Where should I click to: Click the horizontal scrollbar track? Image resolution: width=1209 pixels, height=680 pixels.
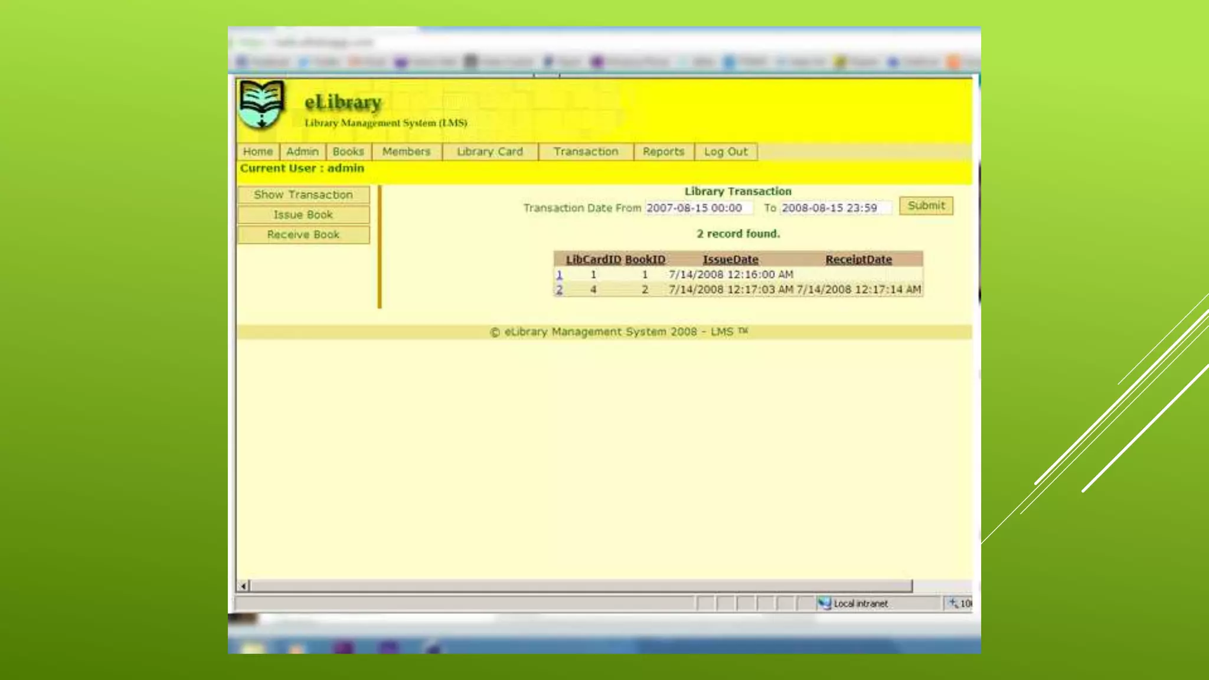(581, 586)
